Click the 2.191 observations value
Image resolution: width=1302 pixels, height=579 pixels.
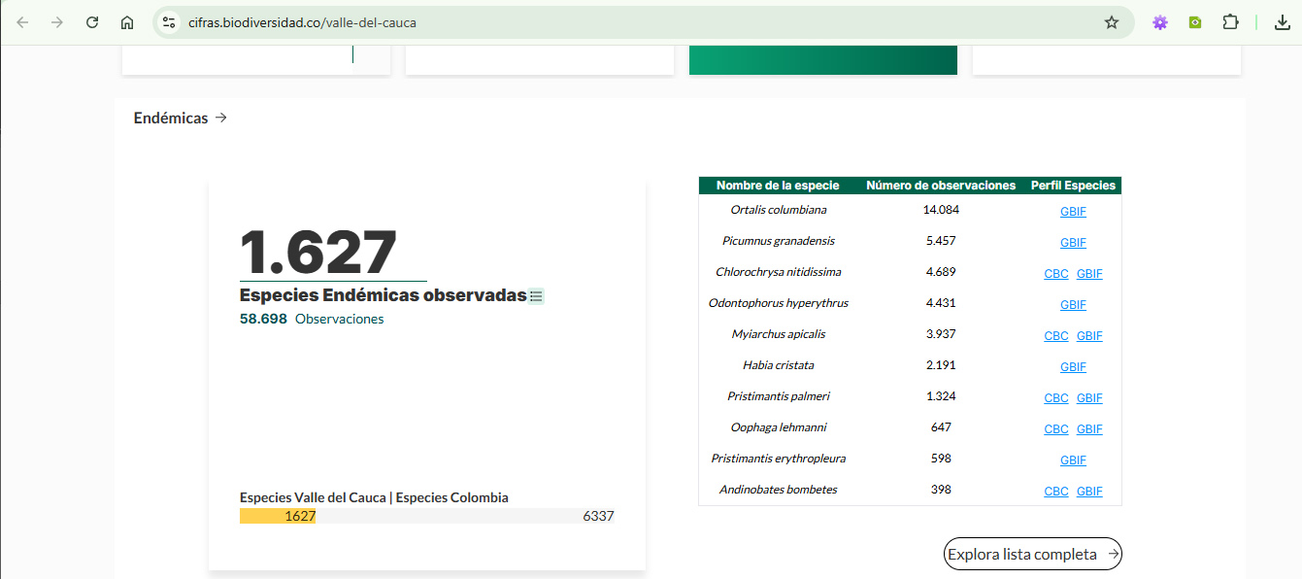tap(941, 365)
